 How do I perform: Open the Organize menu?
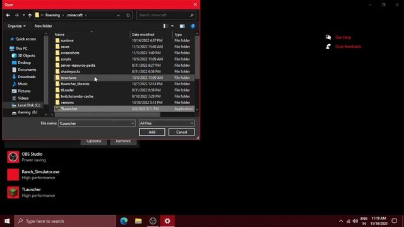click(x=16, y=26)
